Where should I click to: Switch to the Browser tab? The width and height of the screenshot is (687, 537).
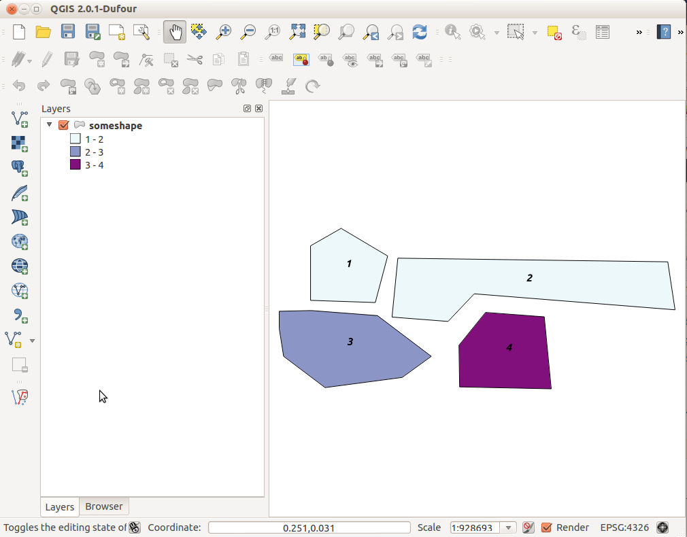[x=104, y=506]
